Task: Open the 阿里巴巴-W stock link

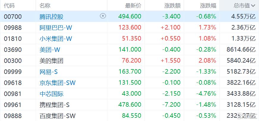Action: pyautogui.click(x=56, y=27)
